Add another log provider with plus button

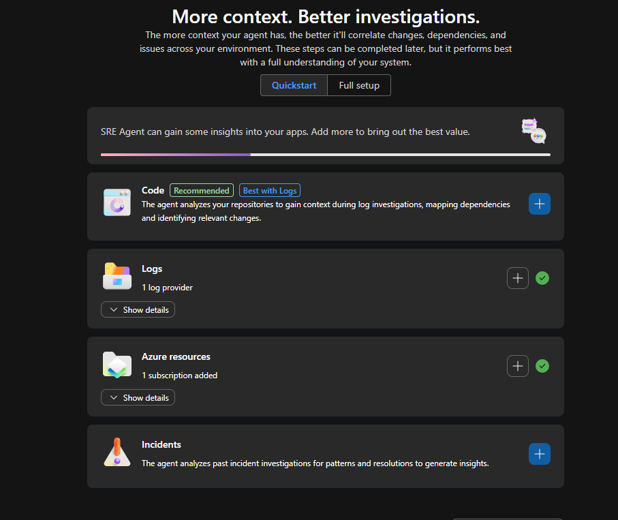(x=517, y=278)
